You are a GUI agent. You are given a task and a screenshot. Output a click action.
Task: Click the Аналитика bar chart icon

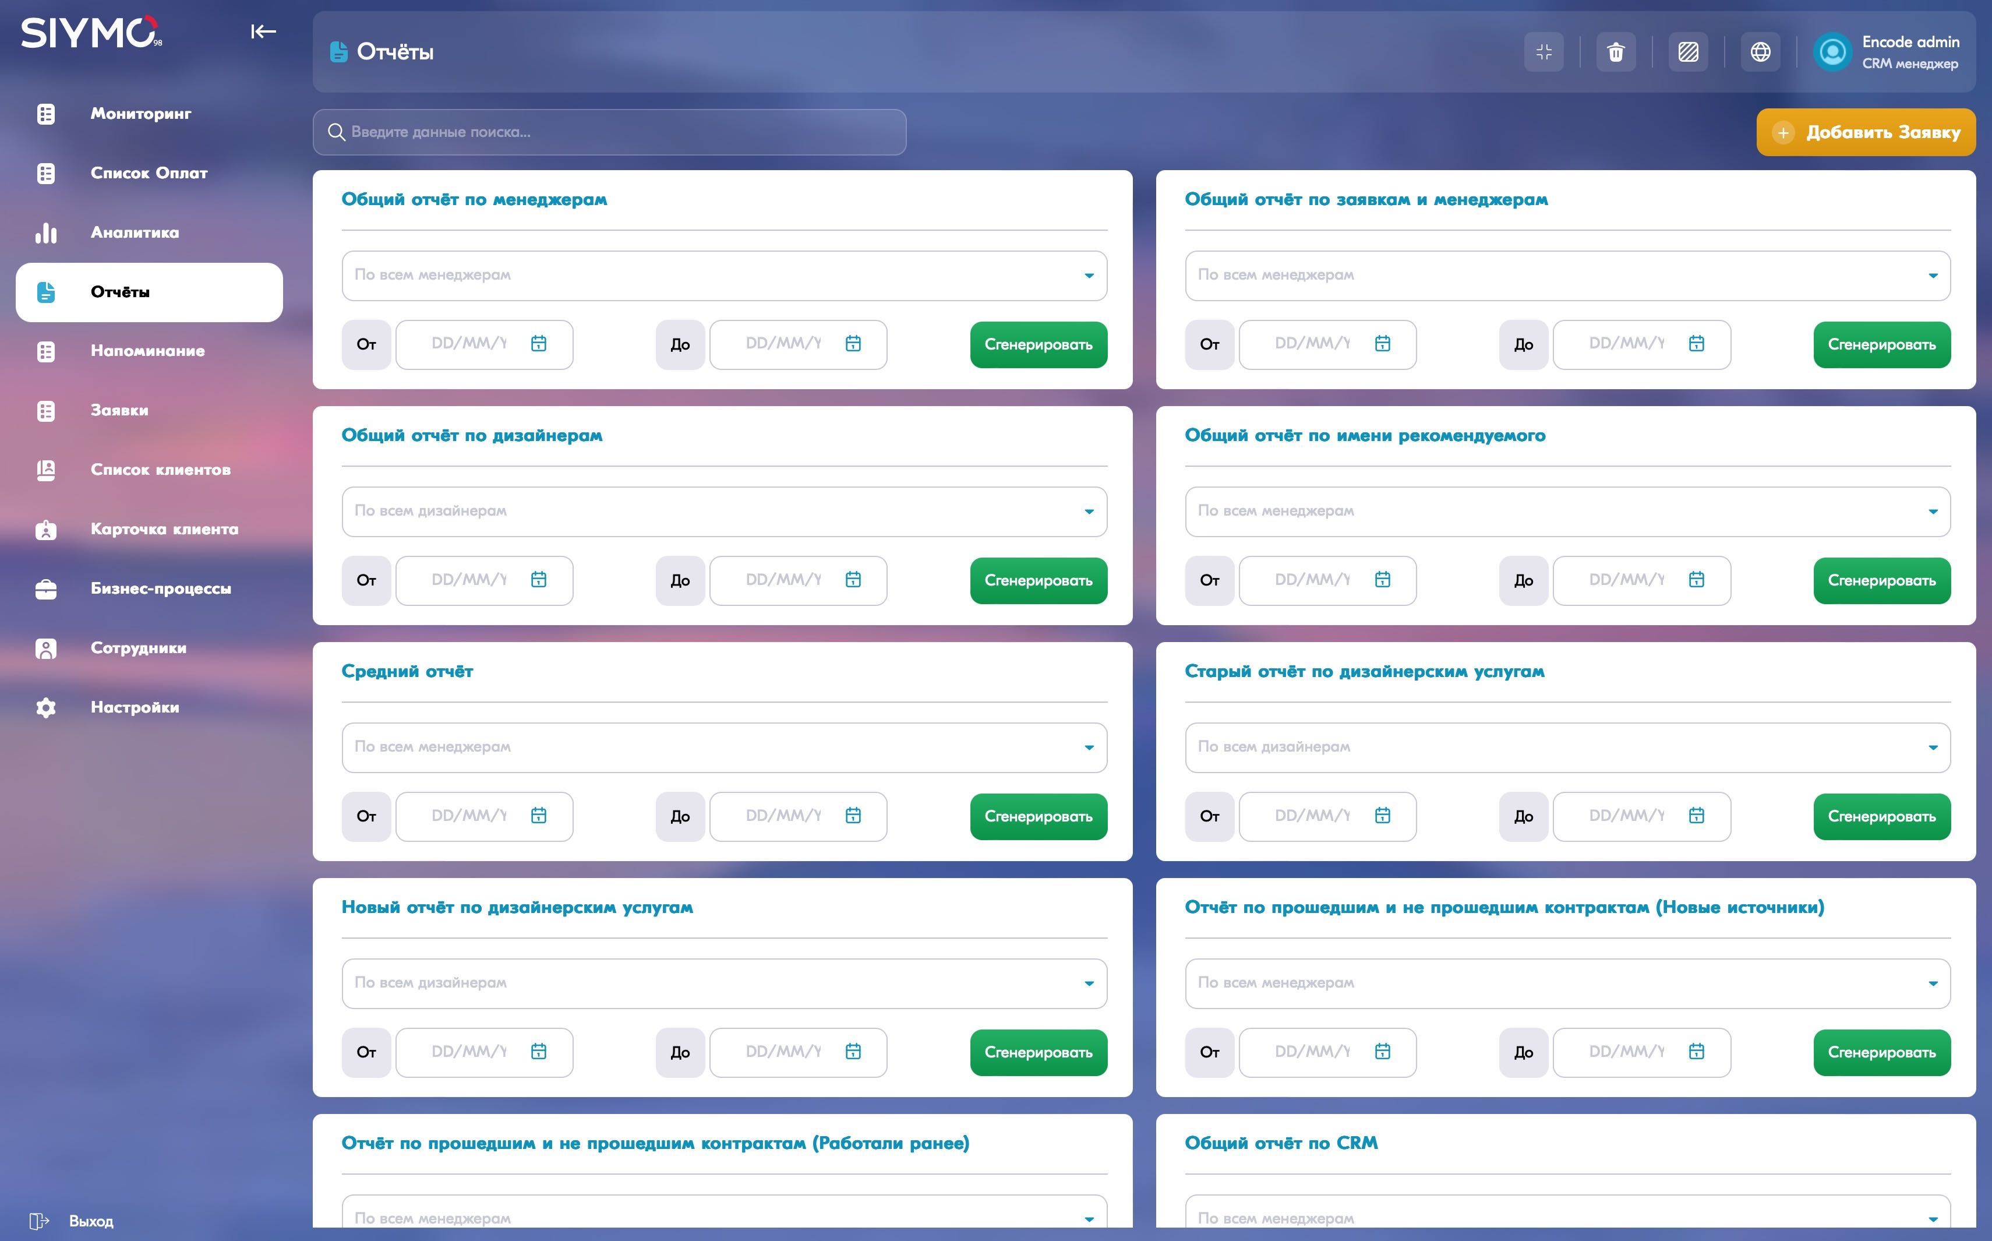click(x=46, y=233)
